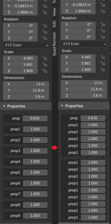Click Location Y field in right panel
The width and height of the screenshot is (111, 224).
click(78, 5)
